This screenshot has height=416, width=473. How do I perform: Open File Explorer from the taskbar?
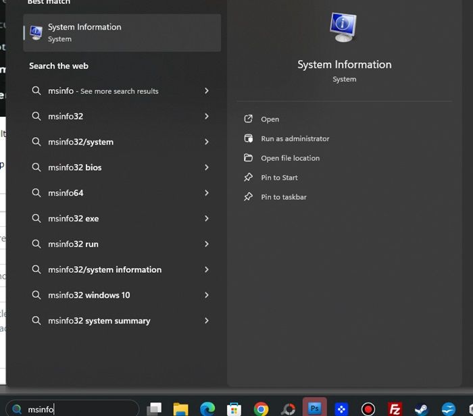pyautogui.click(x=180, y=409)
